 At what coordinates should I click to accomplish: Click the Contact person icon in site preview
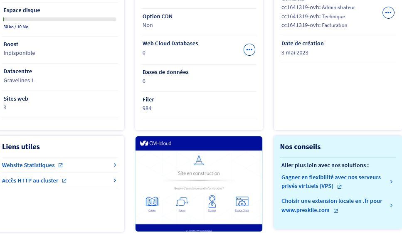click(x=212, y=202)
